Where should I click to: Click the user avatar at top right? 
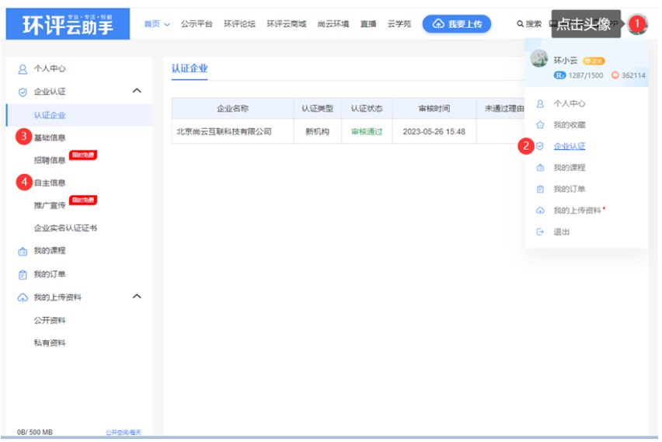[637, 24]
